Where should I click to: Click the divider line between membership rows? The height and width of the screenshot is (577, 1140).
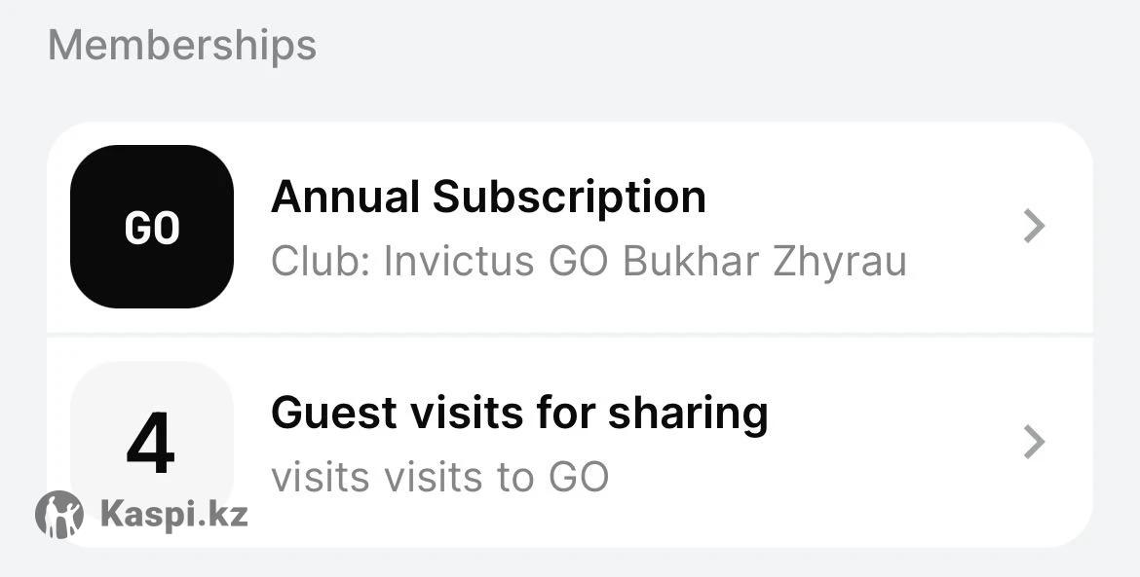coord(570,335)
